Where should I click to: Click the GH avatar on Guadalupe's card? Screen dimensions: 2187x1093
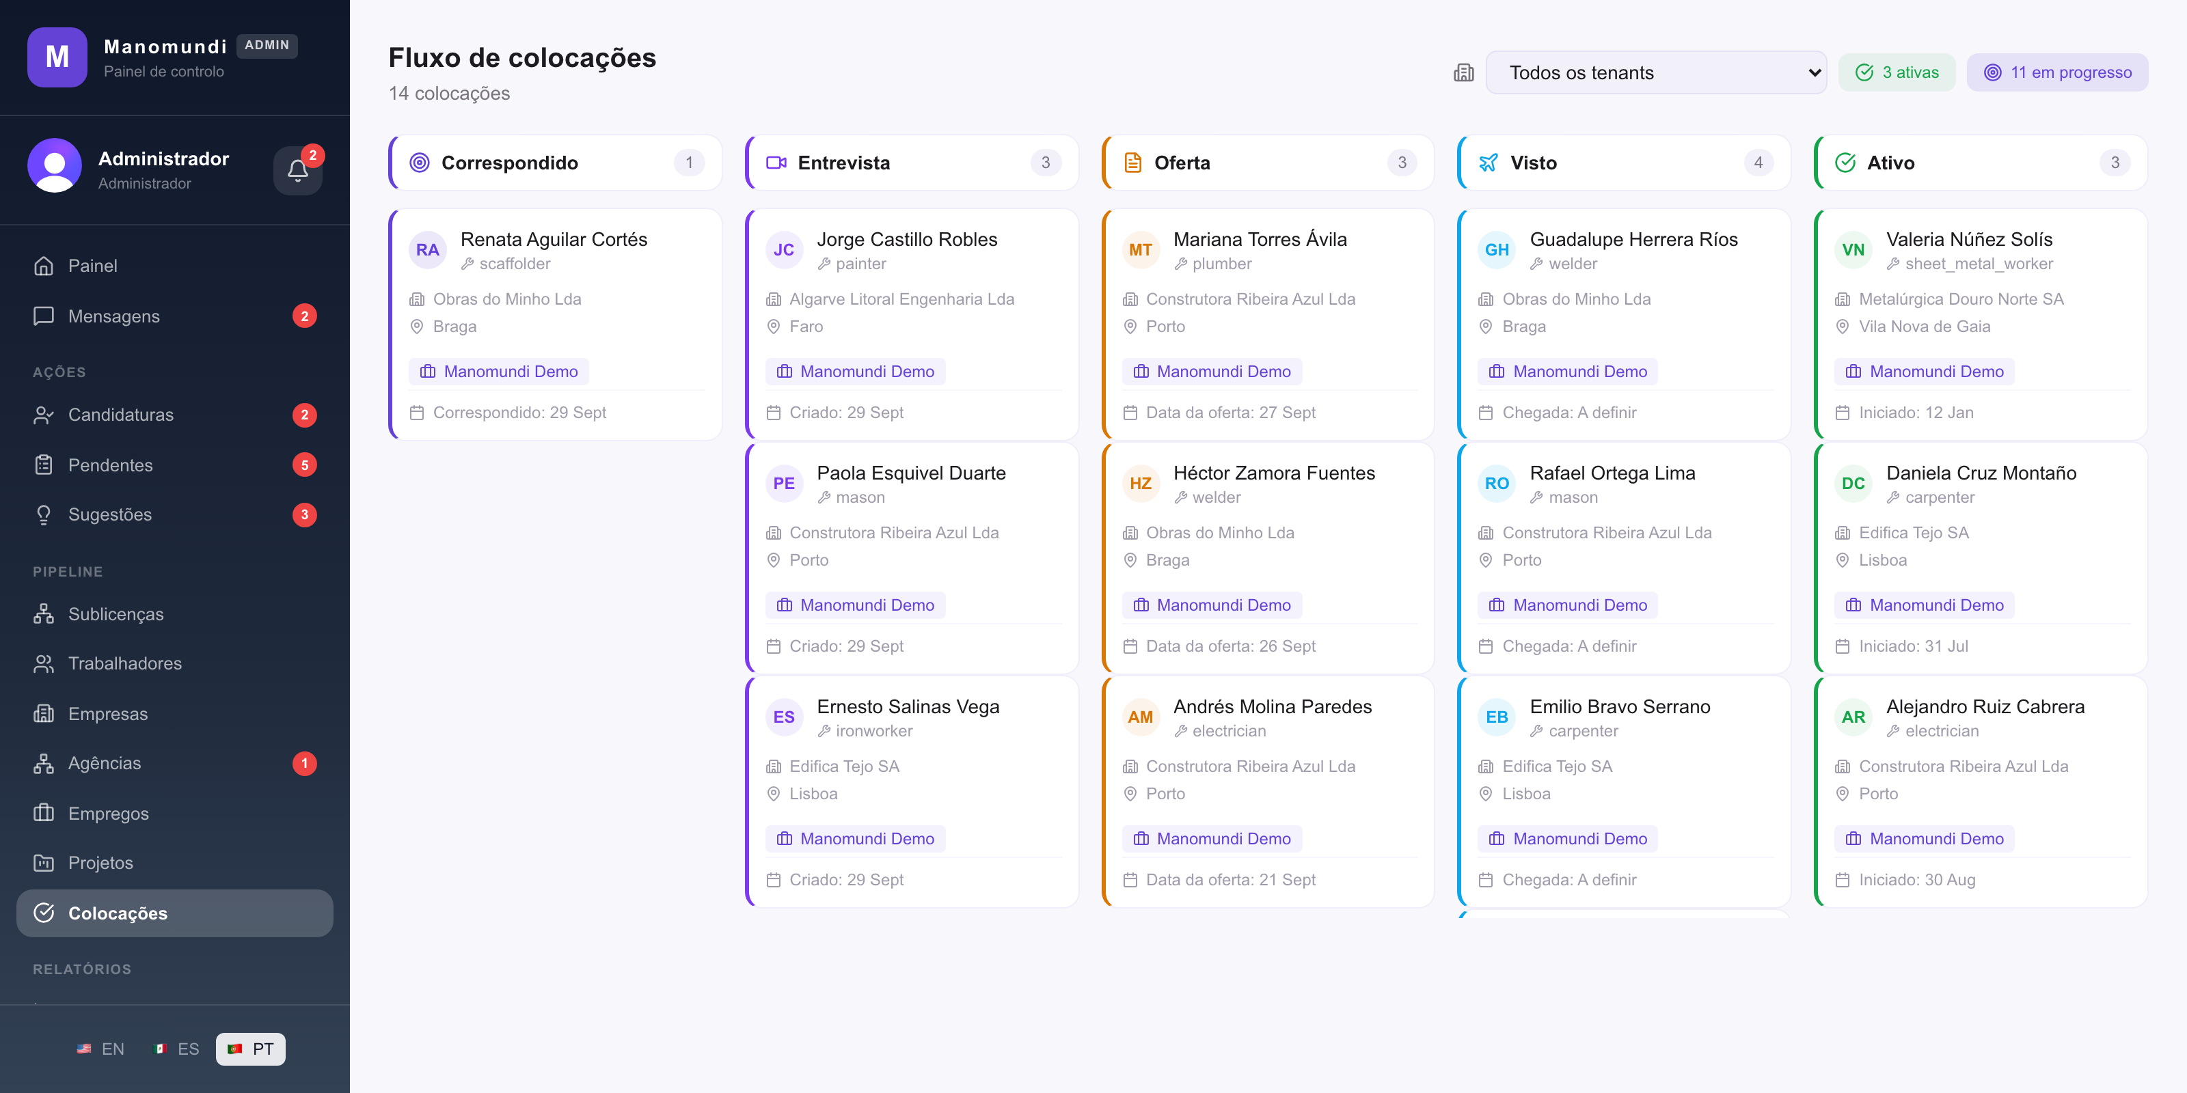[x=1497, y=250]
